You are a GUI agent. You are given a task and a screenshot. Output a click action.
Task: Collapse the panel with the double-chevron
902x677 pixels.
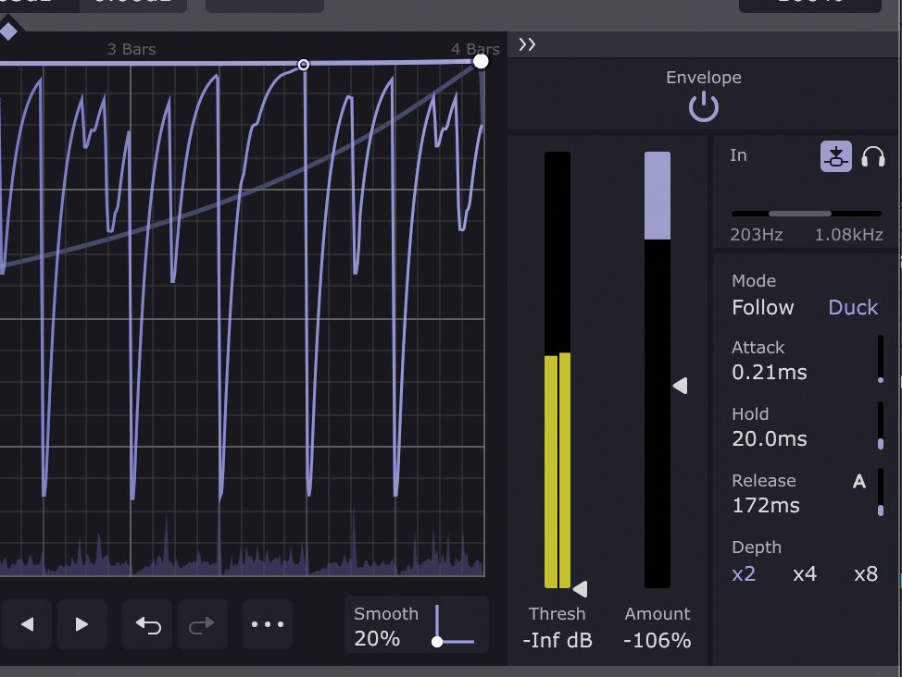click(x=526, y=43)
